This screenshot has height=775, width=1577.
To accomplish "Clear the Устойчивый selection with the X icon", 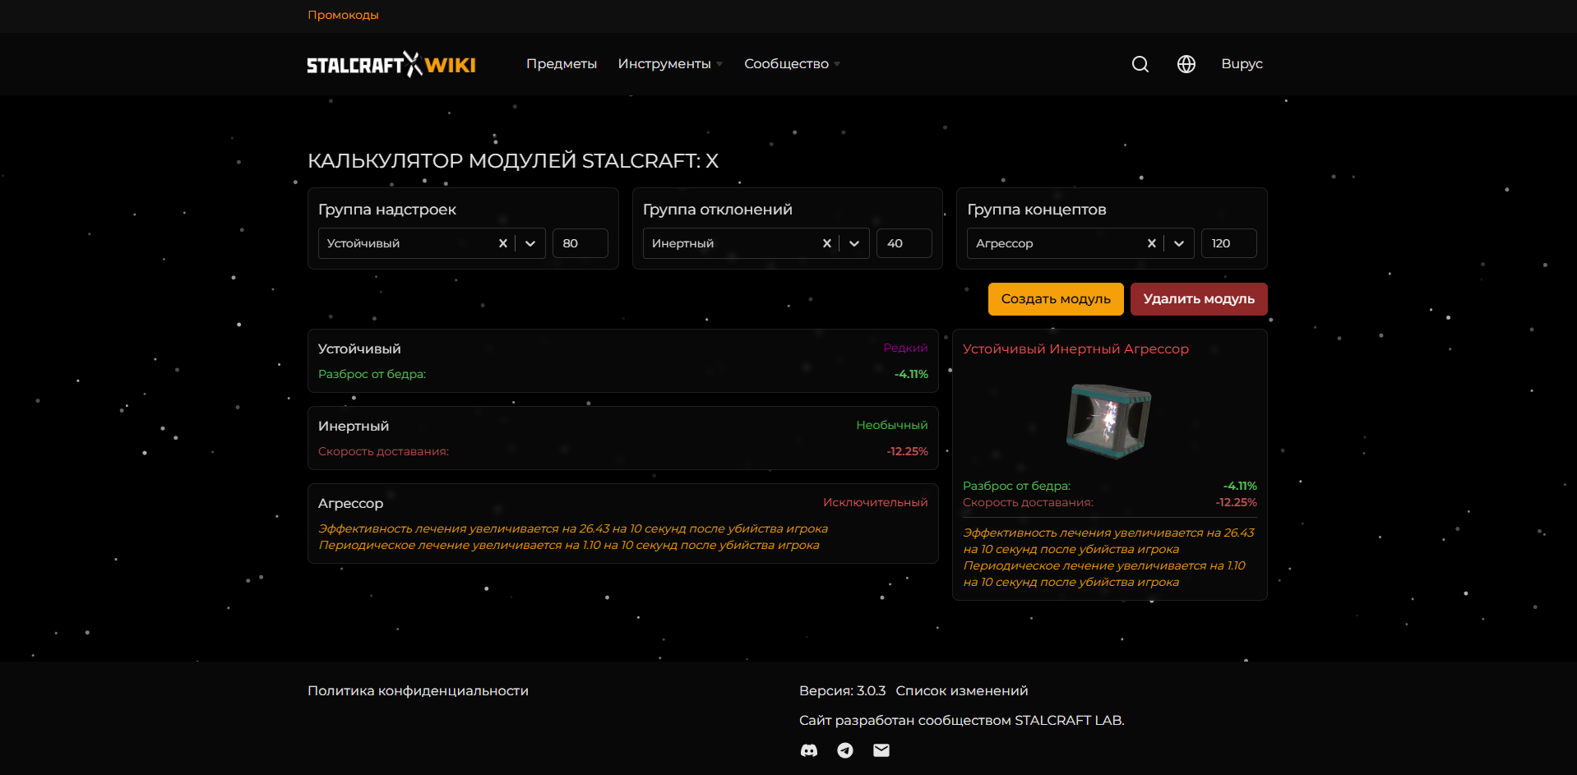I will pos(502,242).
